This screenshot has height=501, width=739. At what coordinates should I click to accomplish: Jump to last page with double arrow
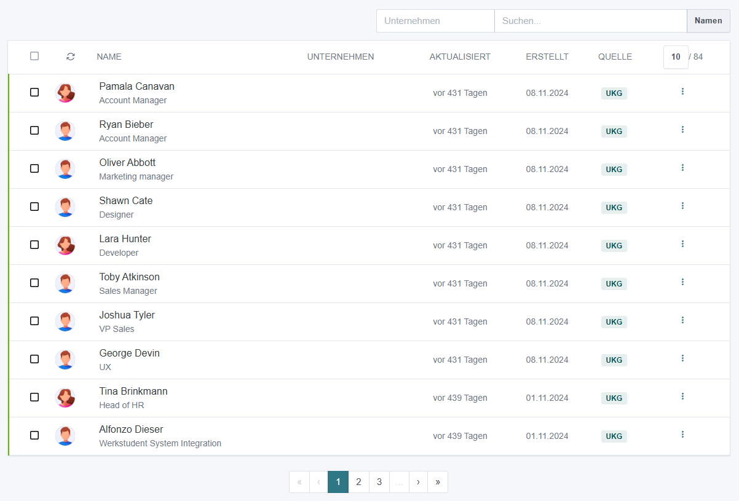click(x=438, y=482)
